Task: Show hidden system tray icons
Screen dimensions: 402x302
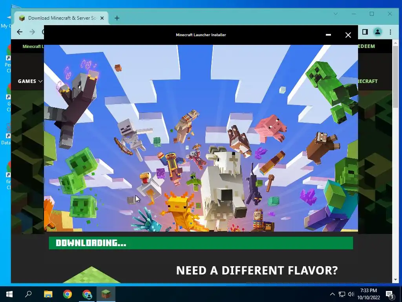Action: pos(332,294)
